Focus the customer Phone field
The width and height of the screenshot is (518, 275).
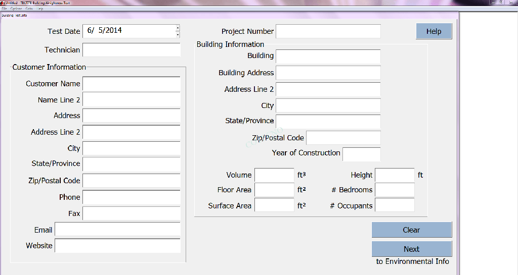point(131,197)
